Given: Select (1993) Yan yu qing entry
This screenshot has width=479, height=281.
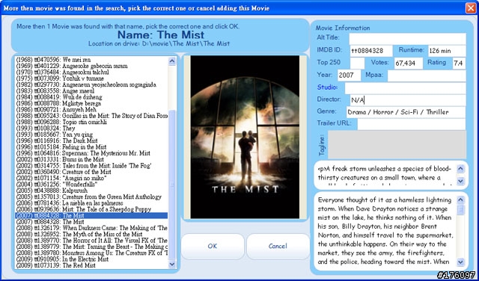Looking at the screenshot, I should [91, 135].
